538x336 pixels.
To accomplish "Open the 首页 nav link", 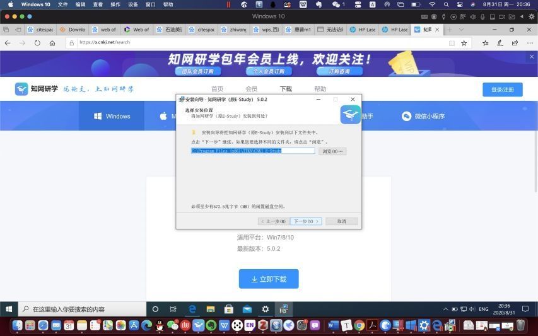I will 217,89.
